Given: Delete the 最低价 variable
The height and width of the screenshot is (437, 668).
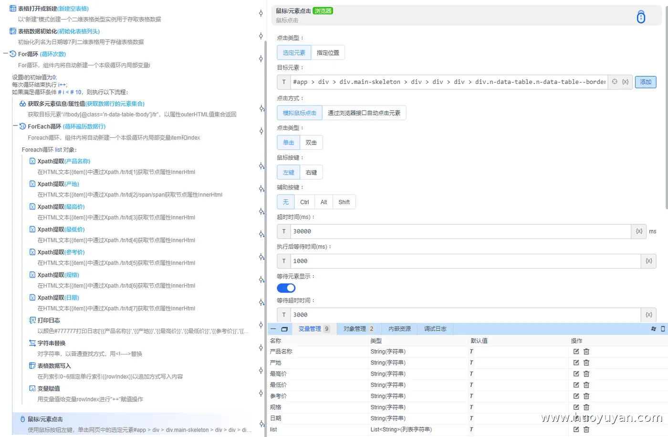Looking at the screenshot, I should (x=586, y=385).
